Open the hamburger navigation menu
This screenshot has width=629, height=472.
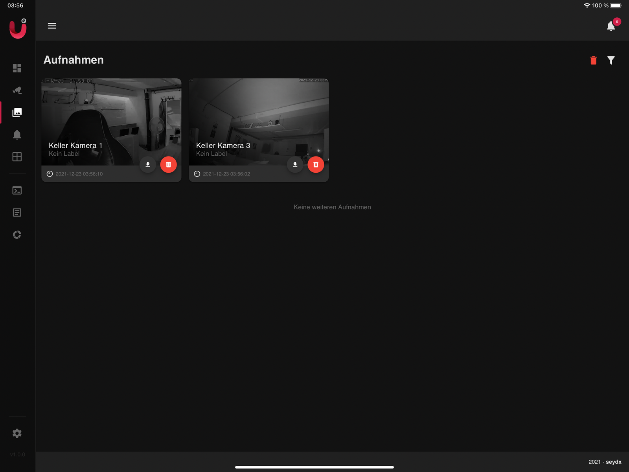52,26
